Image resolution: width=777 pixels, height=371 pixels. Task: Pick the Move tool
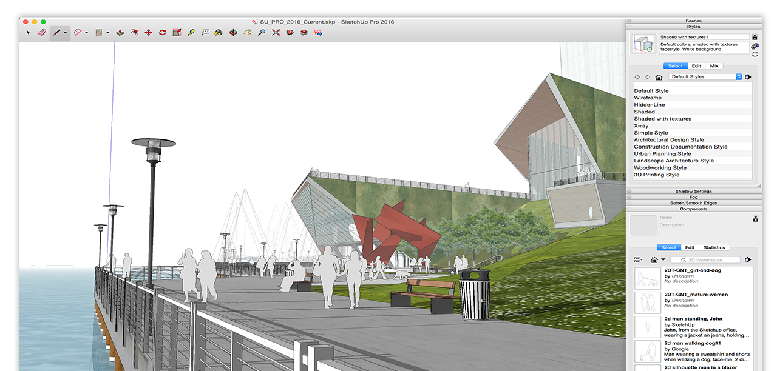tap(148, 33)
